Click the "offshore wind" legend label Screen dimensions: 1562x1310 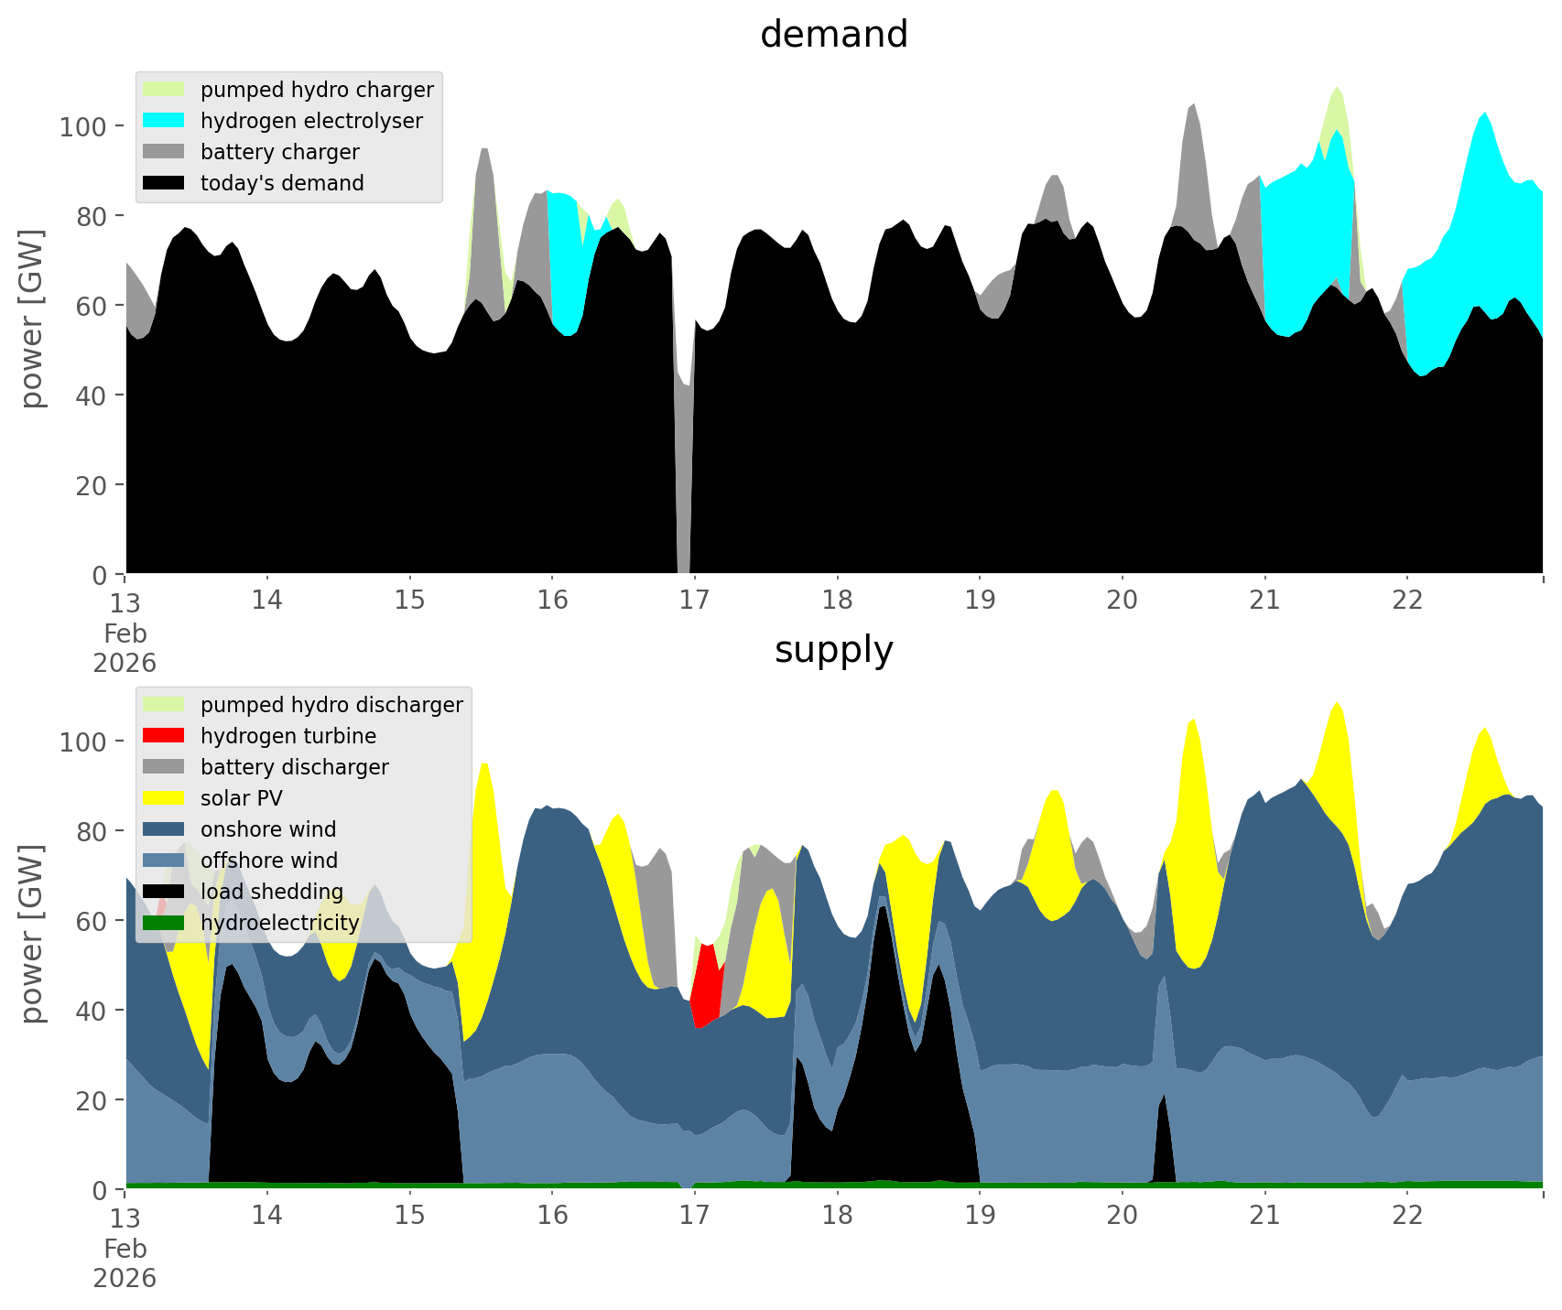click(269, 861)
